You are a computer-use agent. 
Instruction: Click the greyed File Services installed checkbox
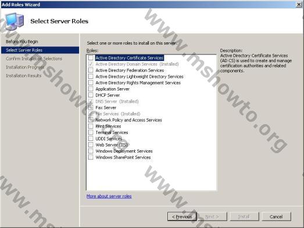pyautogui.click(x=91, y=114)
